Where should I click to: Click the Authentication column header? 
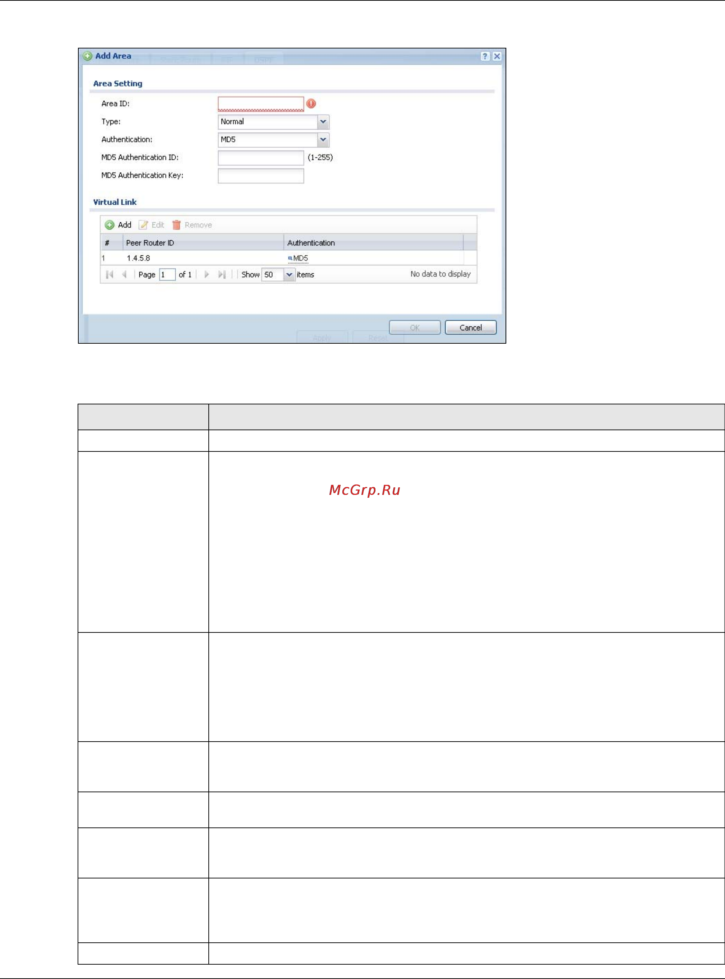374,243
